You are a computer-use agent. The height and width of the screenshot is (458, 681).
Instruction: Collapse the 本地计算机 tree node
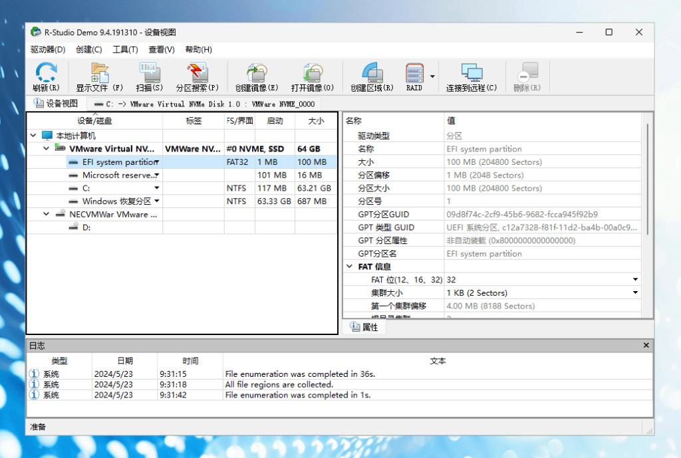(33, 136)
